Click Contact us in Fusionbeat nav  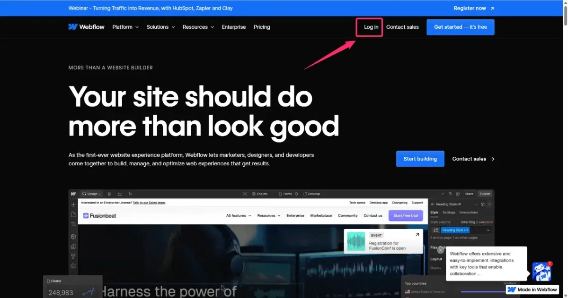[x=373, y=215]
